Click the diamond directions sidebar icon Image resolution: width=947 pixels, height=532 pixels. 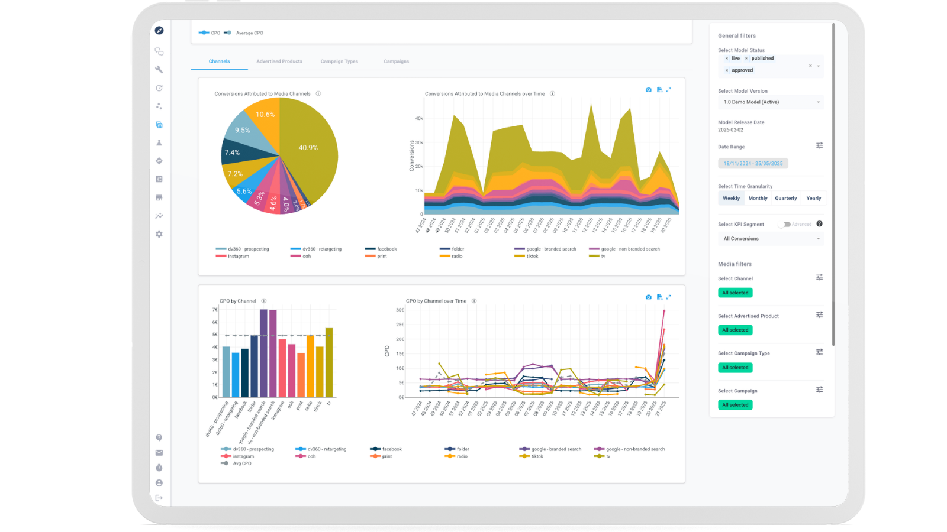(x=159, y=161)
